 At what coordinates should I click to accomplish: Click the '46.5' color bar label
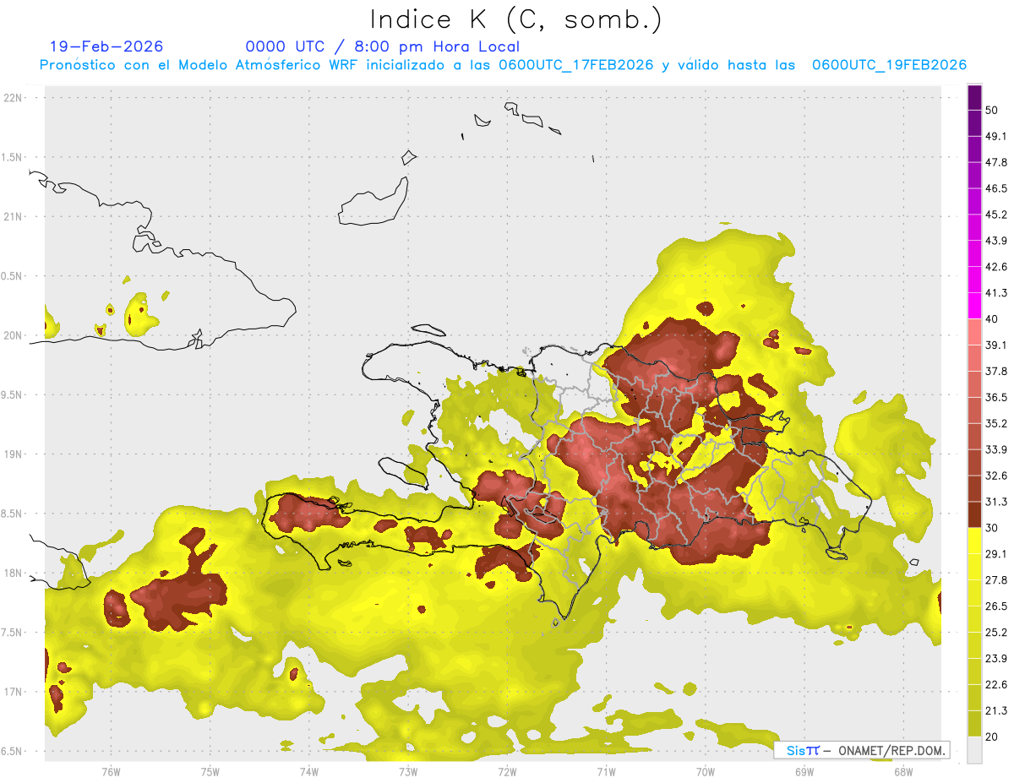click(996, 188)
